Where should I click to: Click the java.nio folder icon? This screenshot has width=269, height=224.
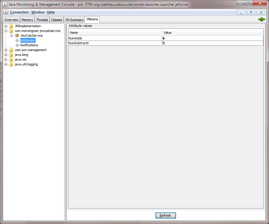(x=11, y=60)
